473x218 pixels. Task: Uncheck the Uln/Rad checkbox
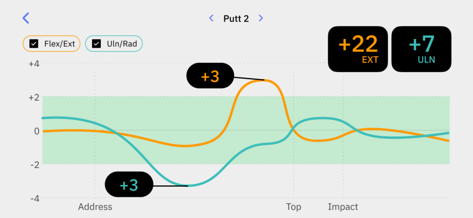[x=97, y=44]
